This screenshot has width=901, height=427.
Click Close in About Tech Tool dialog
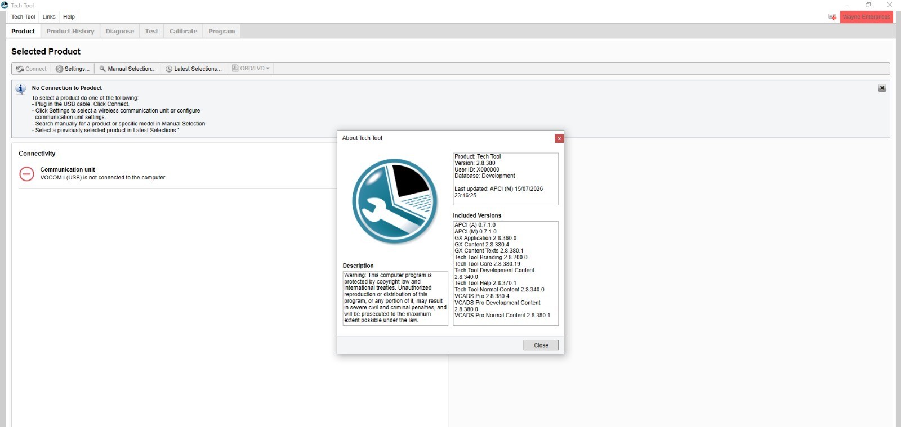541,345
